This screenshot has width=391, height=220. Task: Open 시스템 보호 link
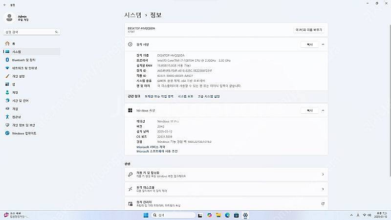coord(185,96)
